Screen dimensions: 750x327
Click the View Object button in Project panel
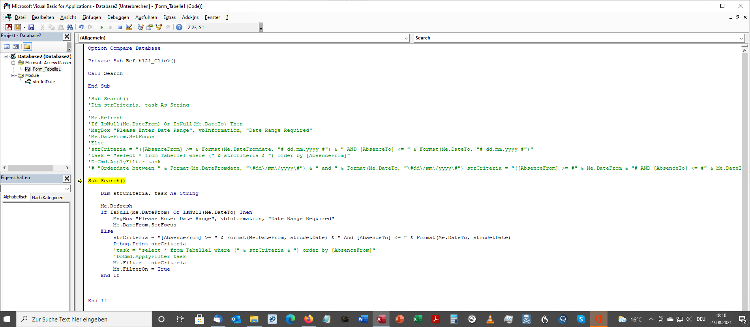[16, 47]
